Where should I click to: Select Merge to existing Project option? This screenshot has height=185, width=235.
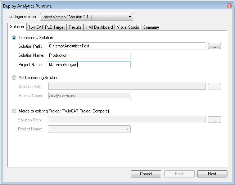(x=14, y=111)
